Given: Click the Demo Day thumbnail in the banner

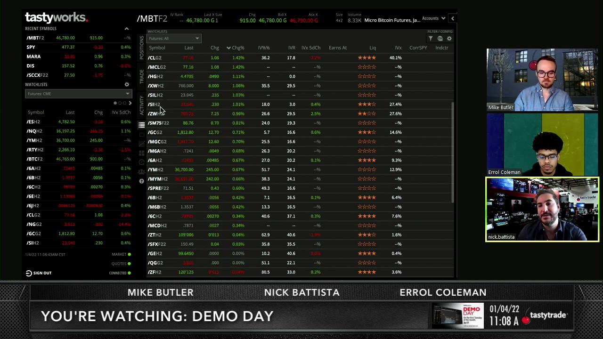Looking at the screenshot, I should click(x=458, y=315).
